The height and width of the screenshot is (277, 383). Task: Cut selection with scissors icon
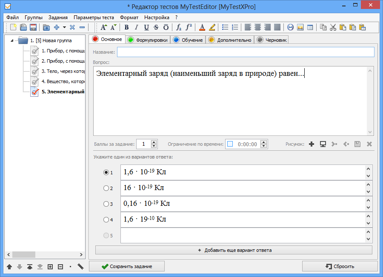(x=333, y=27)
